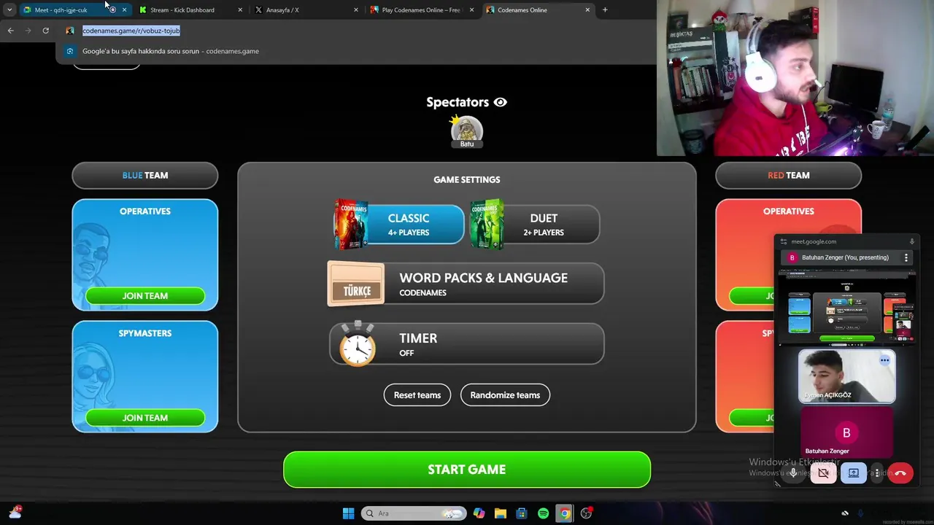Image resolution: width=934 pixels, height=525 pixels.
Task: Open options on Eymen AÇIKGÖZ video tile
Action: point(884,360)
